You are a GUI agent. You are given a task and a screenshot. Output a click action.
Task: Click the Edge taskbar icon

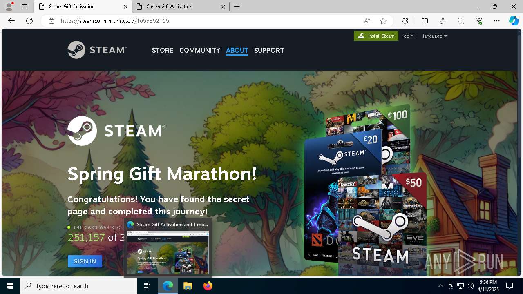pos(168,286)
